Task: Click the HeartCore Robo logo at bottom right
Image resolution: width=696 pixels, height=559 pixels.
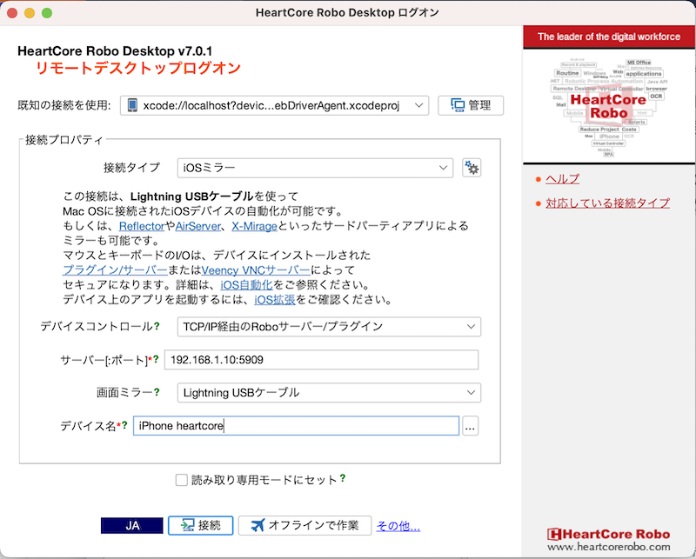Action: coord(608,534)
